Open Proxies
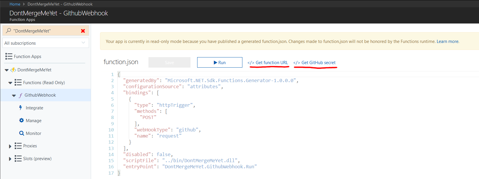Image resolution: width=479 pixels, height=179 pixels. [x=30, y=146]
